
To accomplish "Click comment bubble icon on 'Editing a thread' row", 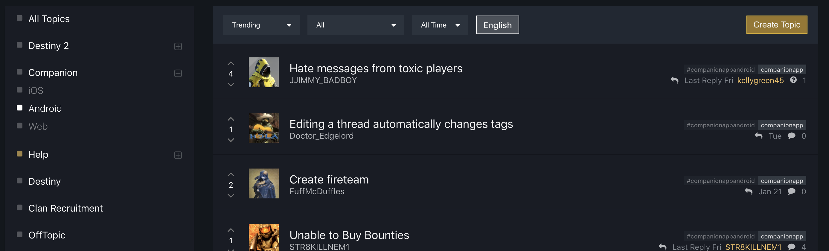I will (x=791, y=136).
